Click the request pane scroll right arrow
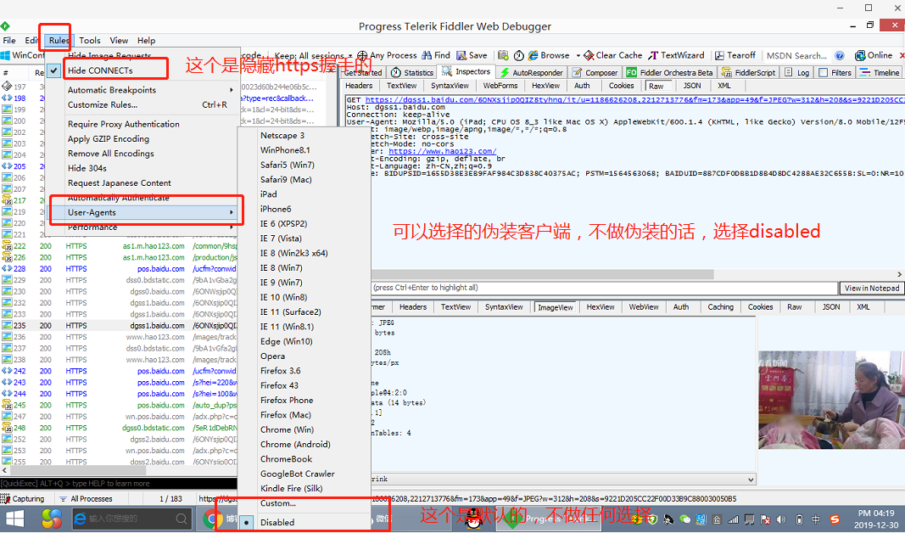 pyautogui.click(x=899, y=274)
